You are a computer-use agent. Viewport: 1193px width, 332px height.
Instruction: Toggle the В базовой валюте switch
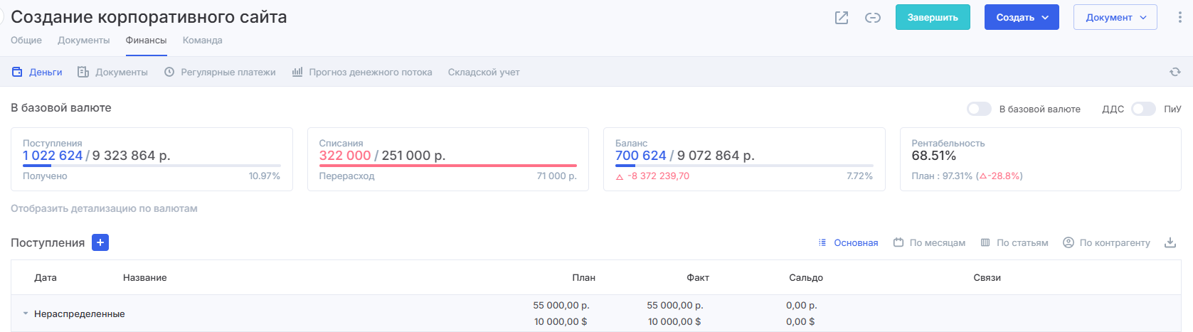(979, 109)
